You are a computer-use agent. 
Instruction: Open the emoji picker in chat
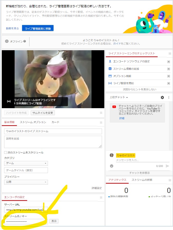[111, 166]
